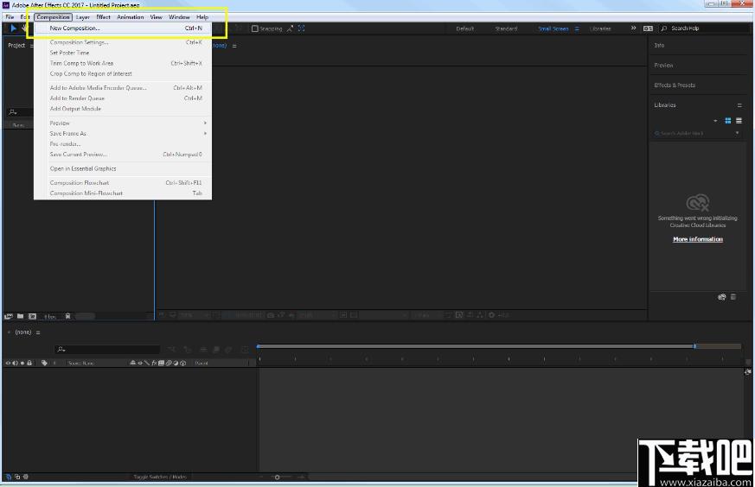Click the Lock column header icon

[x=29, y=363]
